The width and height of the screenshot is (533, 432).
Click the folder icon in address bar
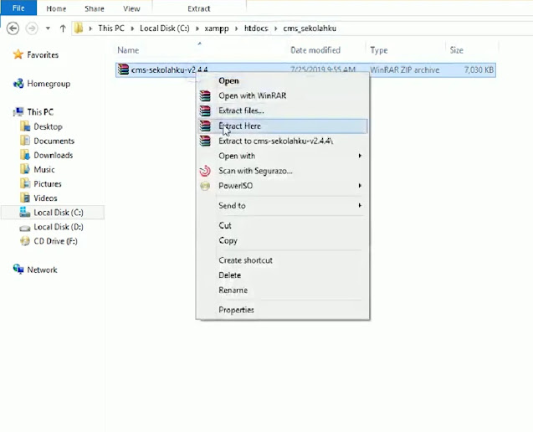[x=79, y=28]
